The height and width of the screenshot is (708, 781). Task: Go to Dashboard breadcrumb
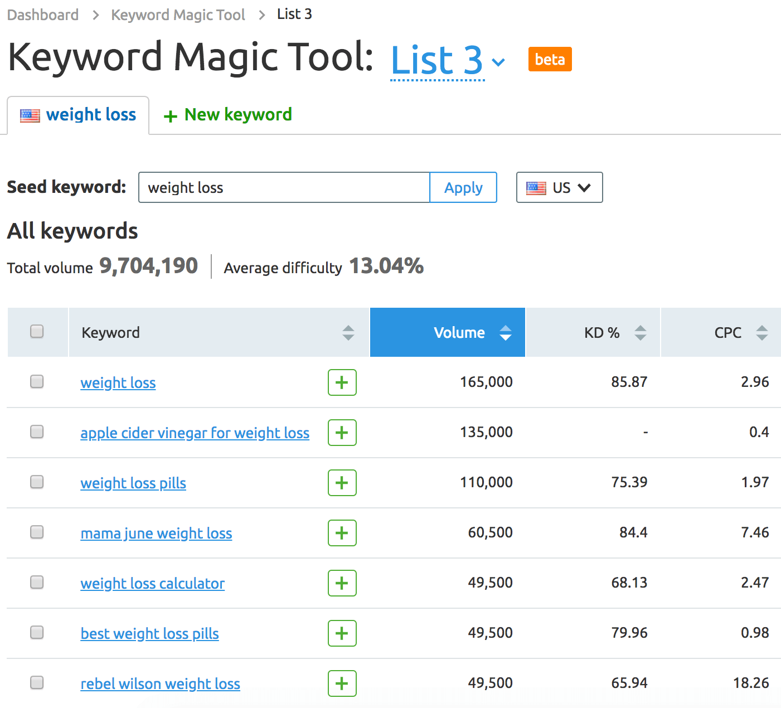click(x=43, y=15)
